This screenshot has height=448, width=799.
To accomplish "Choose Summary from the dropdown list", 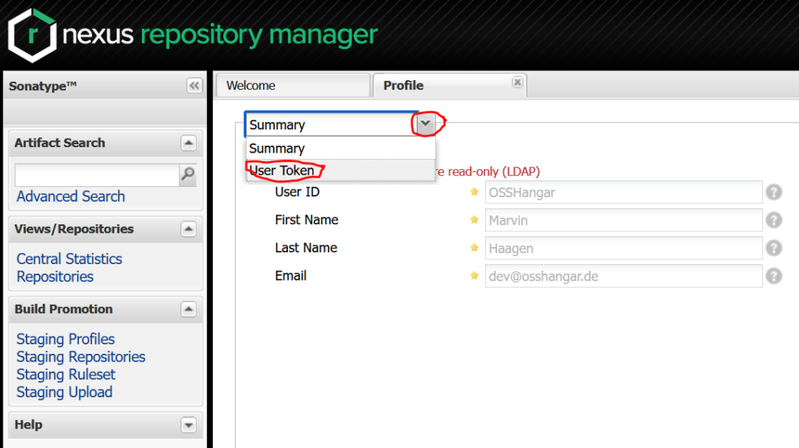I will pos(340,149).
